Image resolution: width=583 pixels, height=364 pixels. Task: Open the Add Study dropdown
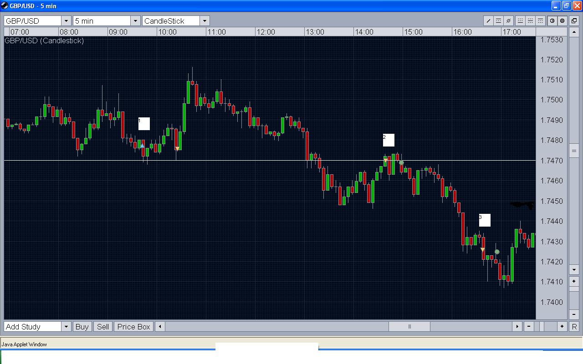66,327
